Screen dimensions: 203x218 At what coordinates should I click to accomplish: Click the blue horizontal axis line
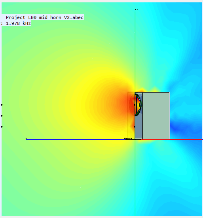(x=81, y=139)
